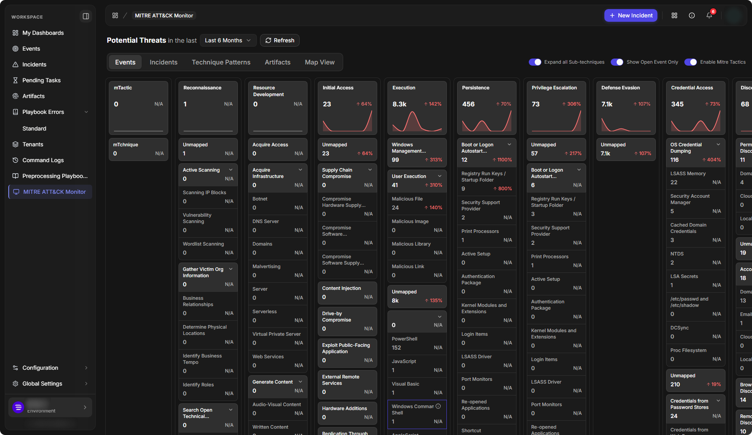Expand the Configuration menu arrow

pyautogui.click(x=86, y=368)
